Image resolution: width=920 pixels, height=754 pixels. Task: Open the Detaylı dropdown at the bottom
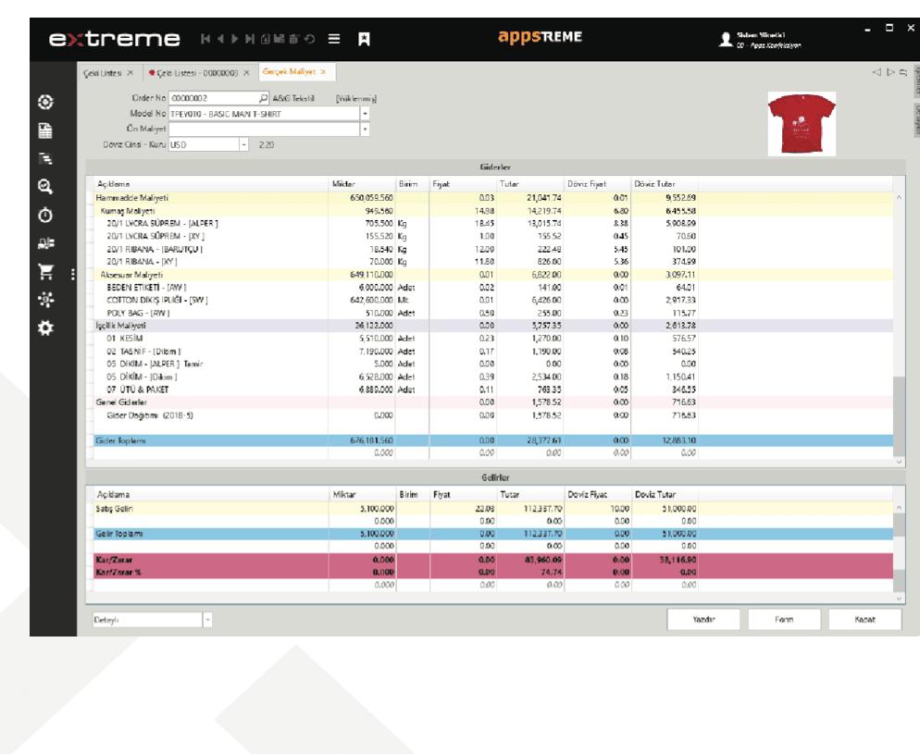point(207,620)
